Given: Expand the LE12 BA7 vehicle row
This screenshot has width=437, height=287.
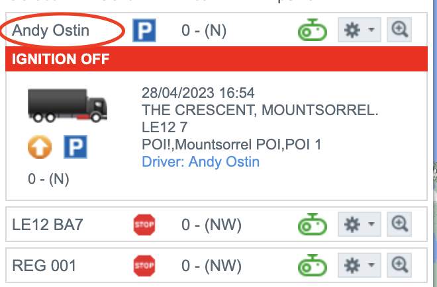Looking at the screenshot, I should pos(217,224).
